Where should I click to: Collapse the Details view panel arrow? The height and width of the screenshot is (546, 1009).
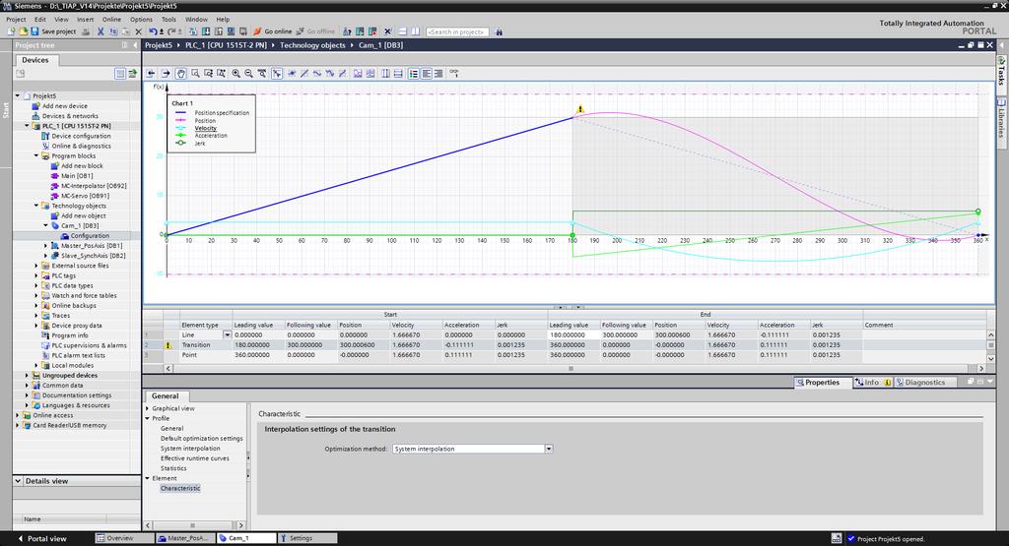click(x=18, y=480)
